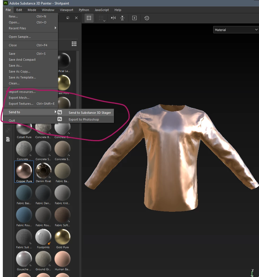Click Clean... in the File menu
This screenshot has height=277, width=259.
[x=31, y=83]
